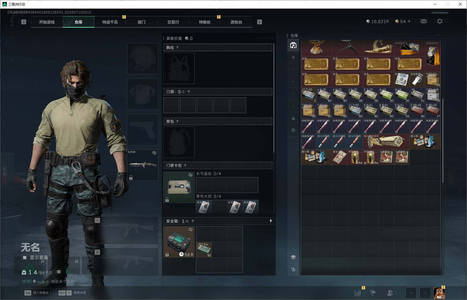
Task: Click the flag icon in bottom bar
Action: tap(373, 293)
